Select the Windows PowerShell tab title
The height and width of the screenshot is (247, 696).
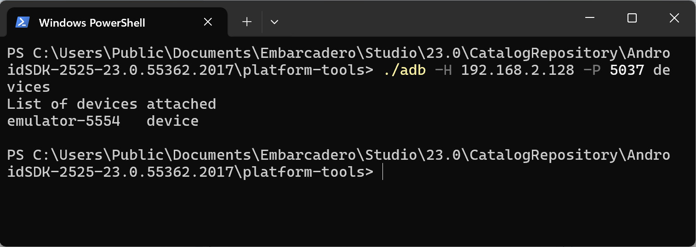point(92,22)
